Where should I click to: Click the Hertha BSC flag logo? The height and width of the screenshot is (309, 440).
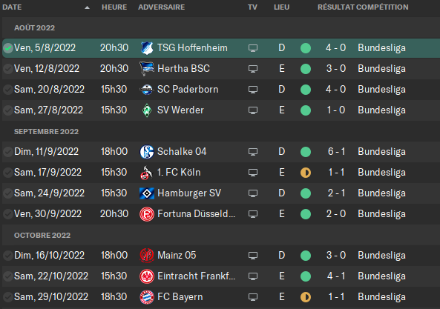tap(147, 69)
